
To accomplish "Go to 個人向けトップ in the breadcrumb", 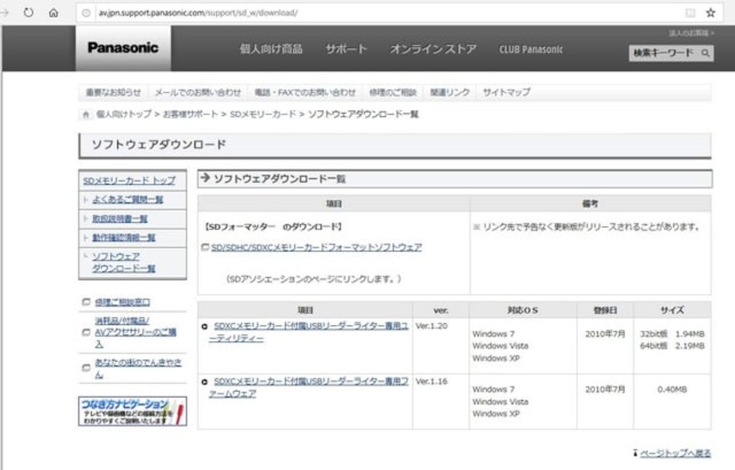I will (123, 114).
